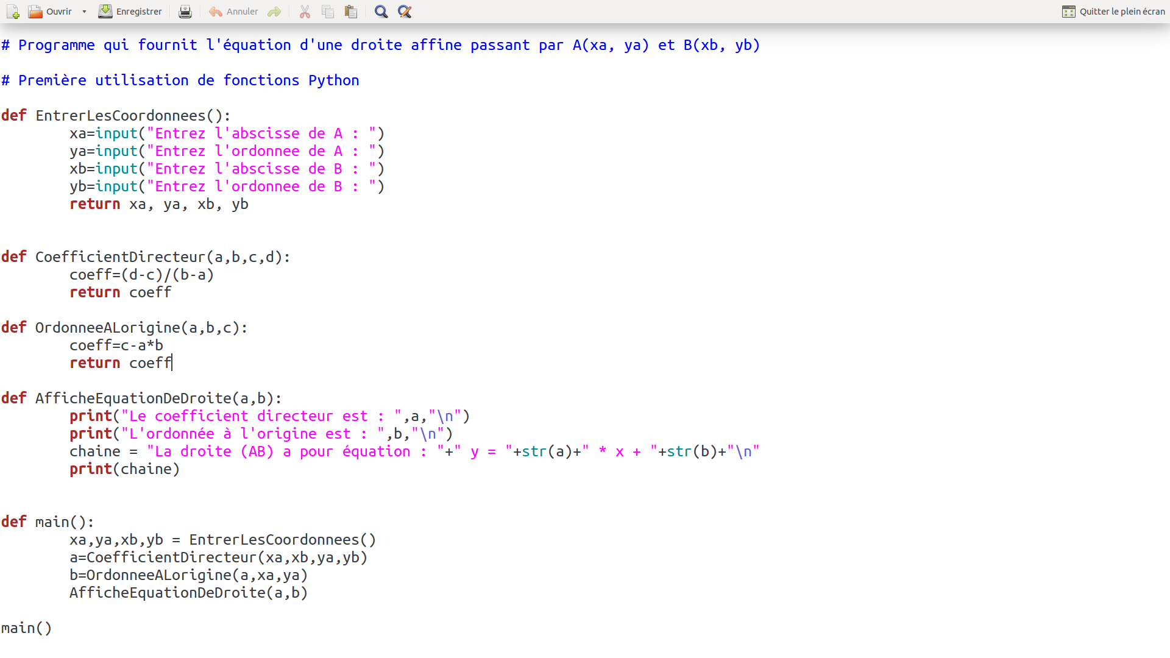Click the fullscreen exit icon beside Quitter
This screenshot has height=658, width=1170.
pyautogui.click(x=1068, y=12)
